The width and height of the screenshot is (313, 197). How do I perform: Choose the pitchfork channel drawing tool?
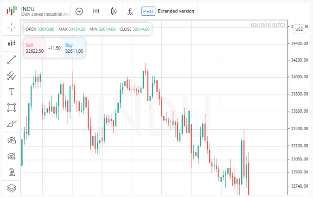[12, 76]
